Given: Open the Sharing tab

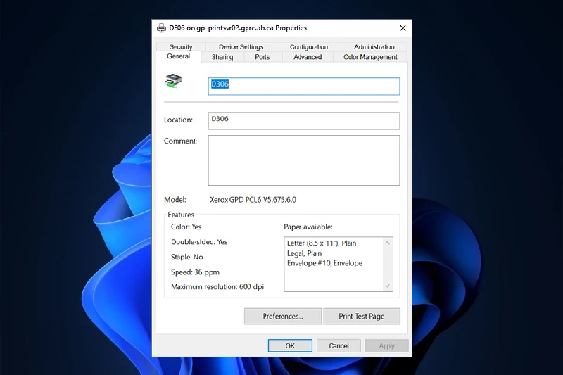Looking at the screenshot, I should coord(222,57).
